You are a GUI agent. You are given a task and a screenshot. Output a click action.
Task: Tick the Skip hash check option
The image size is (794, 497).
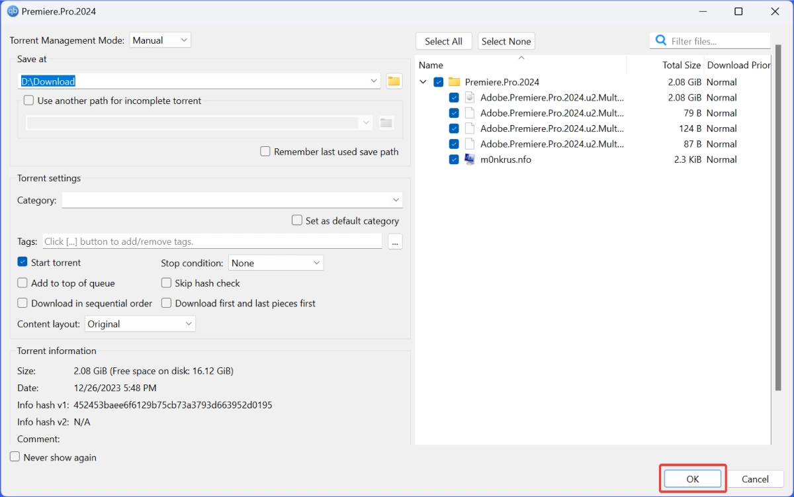tap(167, 283)
